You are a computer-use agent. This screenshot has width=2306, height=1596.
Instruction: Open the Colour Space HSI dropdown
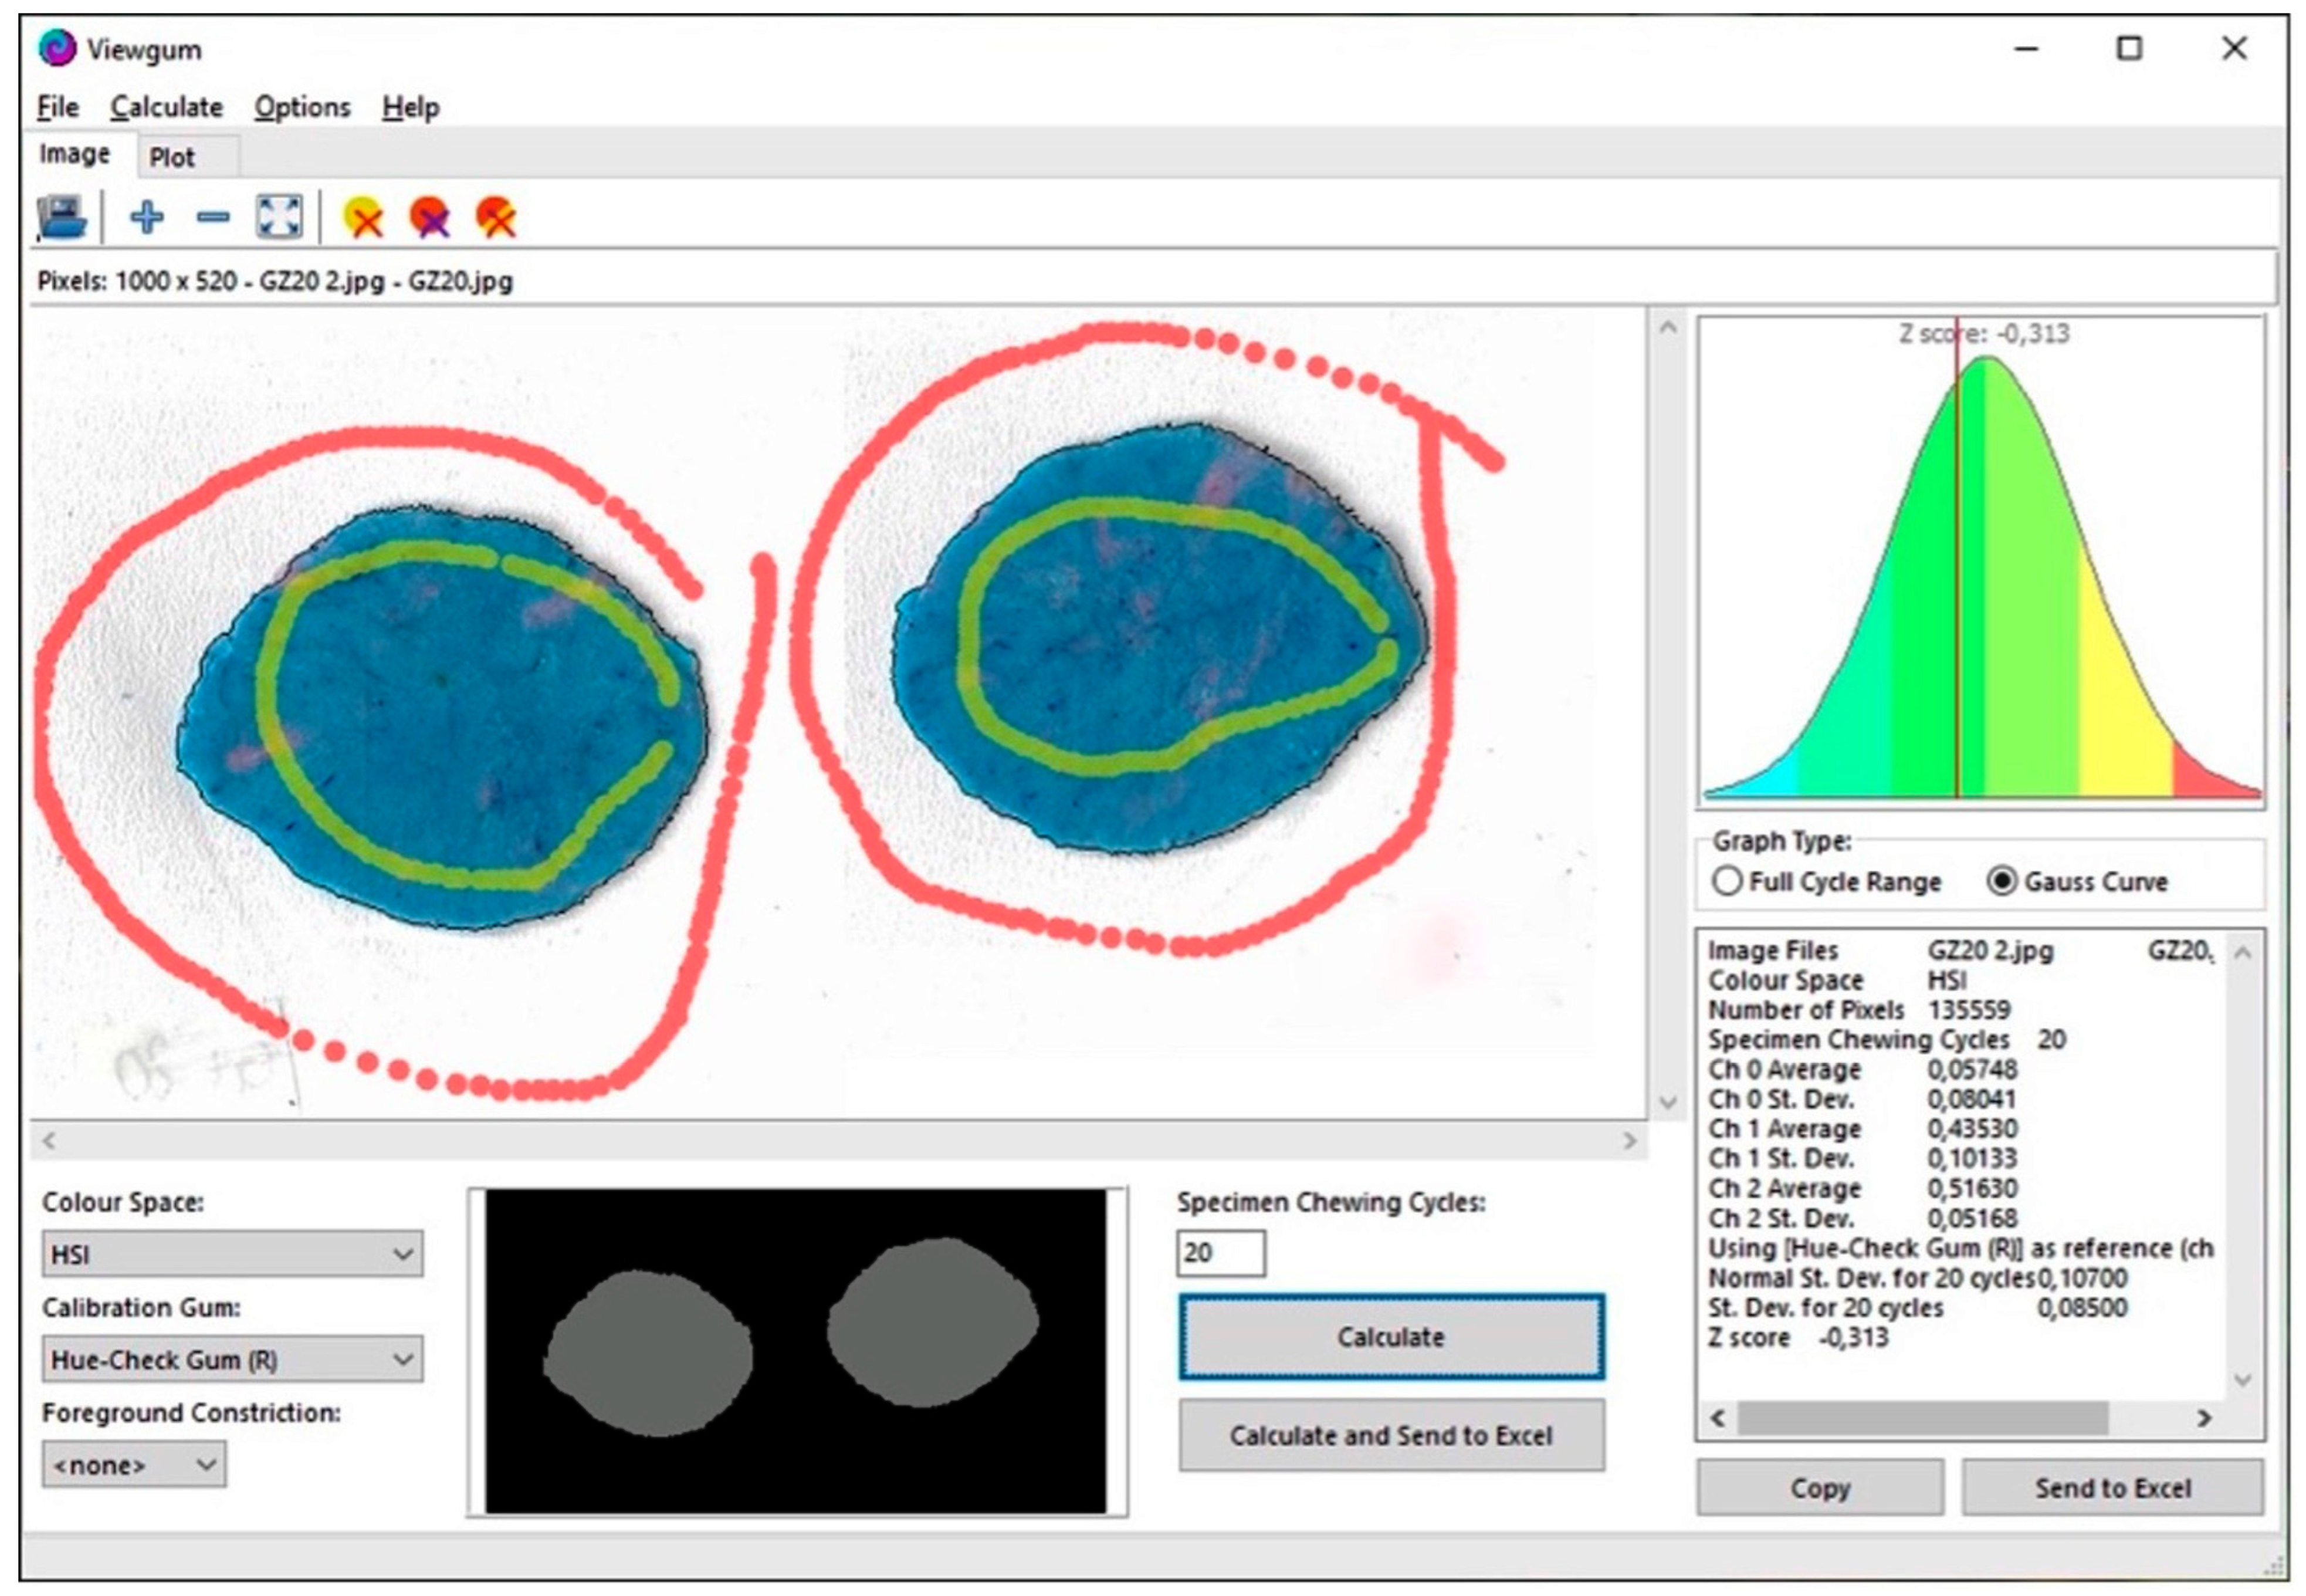[x=232, y=1254]
